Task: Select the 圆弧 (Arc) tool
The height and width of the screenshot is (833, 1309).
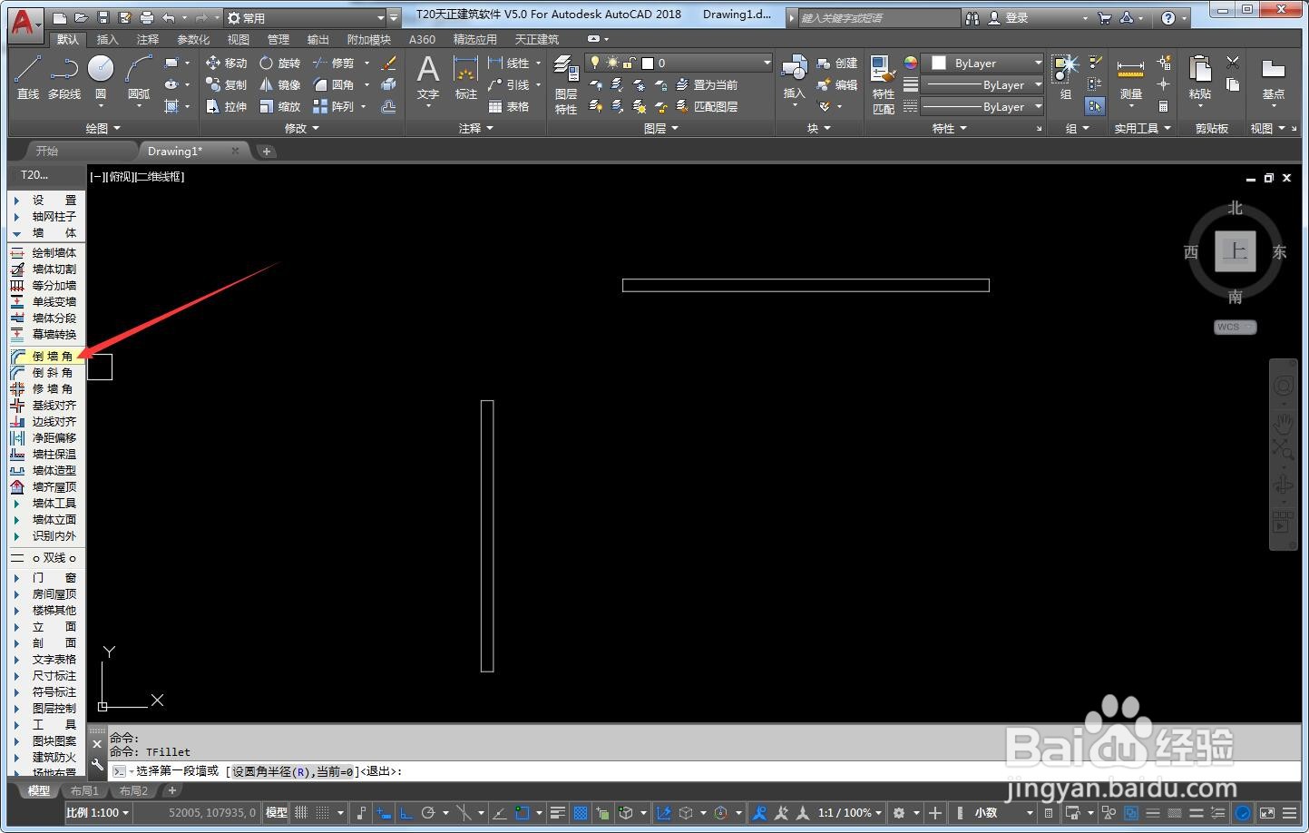Action: (x=139, y=76)
